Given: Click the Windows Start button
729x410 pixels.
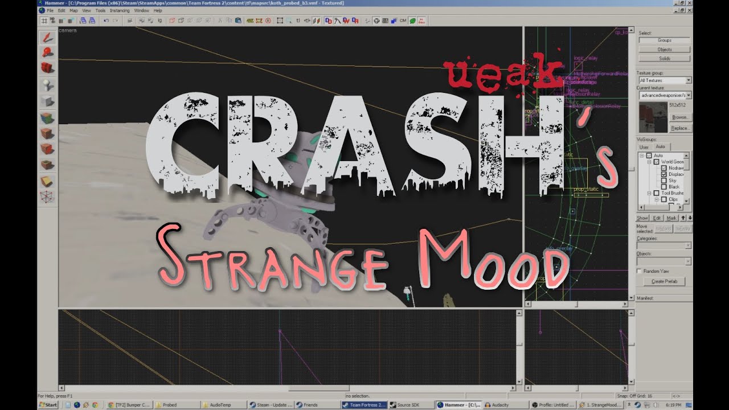Looking at the screenshot, I should coord(48,405).
